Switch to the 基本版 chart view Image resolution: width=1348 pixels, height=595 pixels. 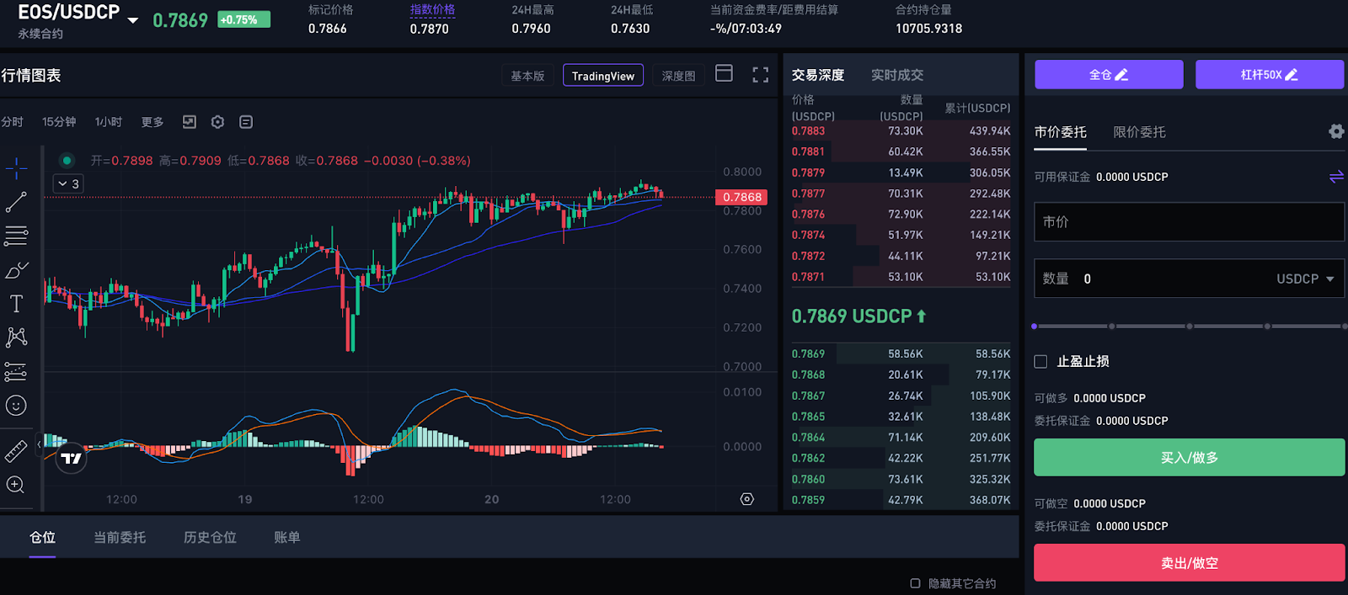click(x=527, y=76)
